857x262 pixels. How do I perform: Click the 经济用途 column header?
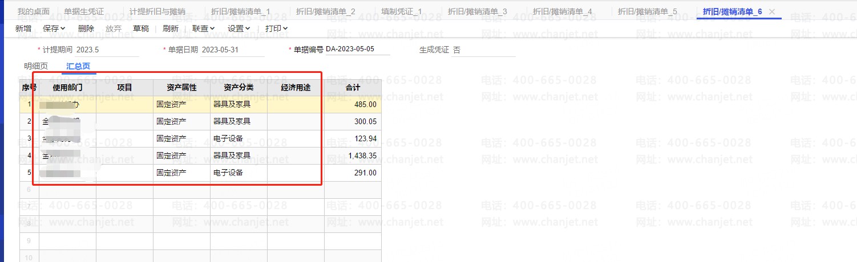pyautogui.click(x=296, y=88)
